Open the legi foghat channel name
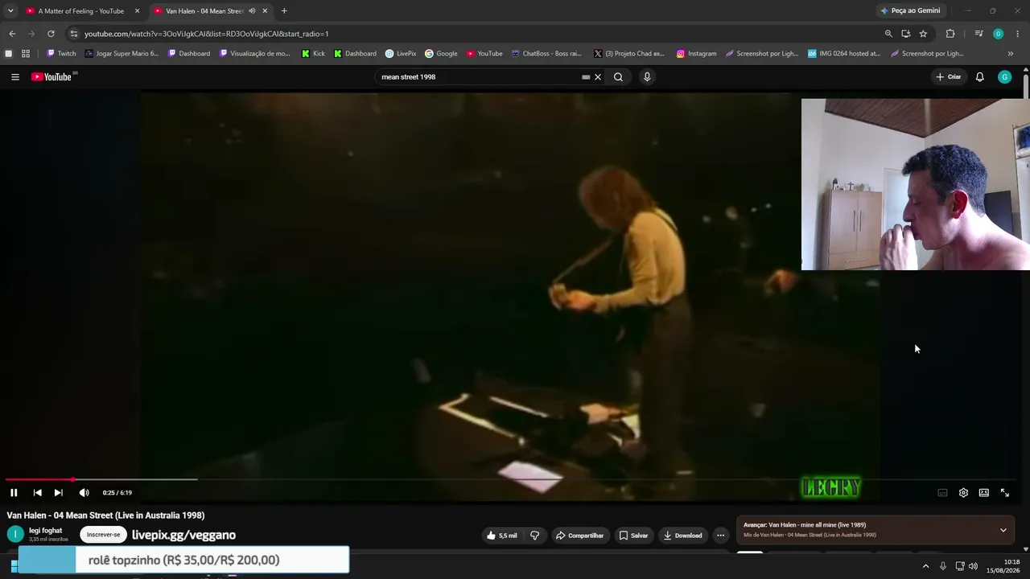This screenshot has width=1030, height=579. click(45, 531)
